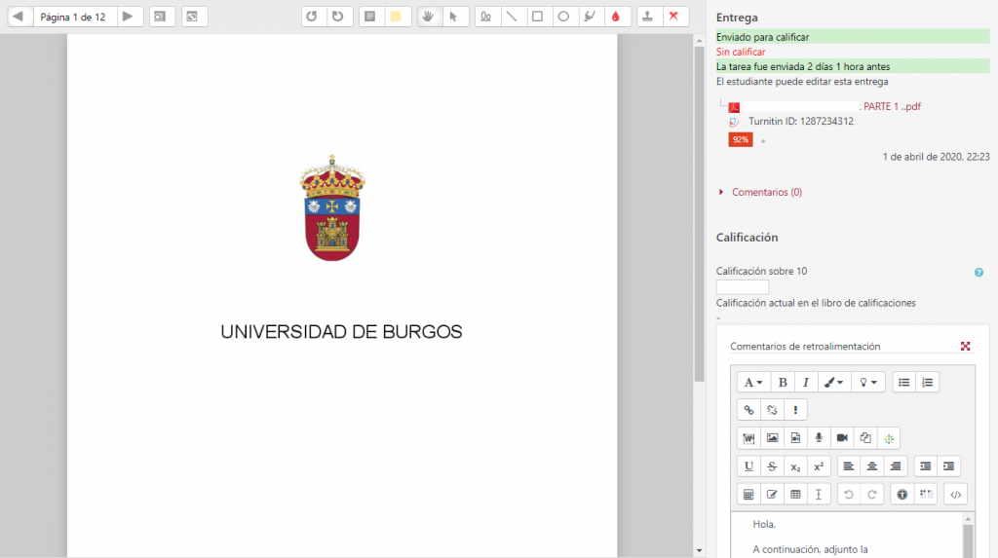Click the colorful starburst plugin icon
The height and width of the screenshot is (558, 998).
889,438
